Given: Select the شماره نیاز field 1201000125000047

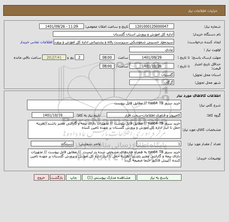Looking at the screenshot, I should (x=152, y=26).
